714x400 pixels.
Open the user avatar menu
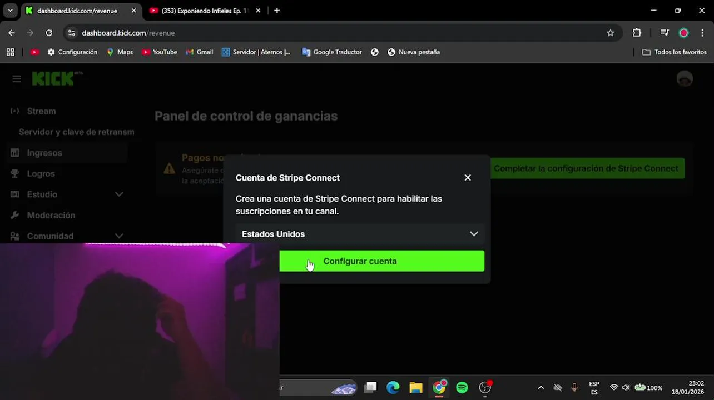685,79
